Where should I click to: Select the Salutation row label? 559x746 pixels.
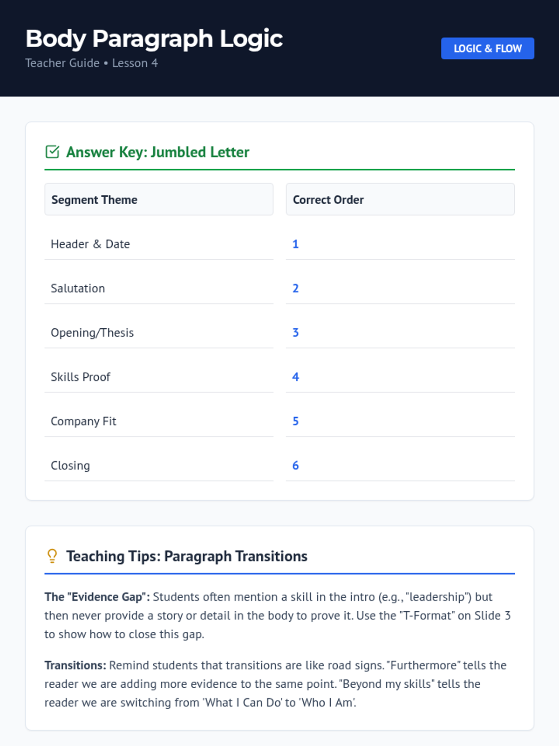tap(78, 288)
